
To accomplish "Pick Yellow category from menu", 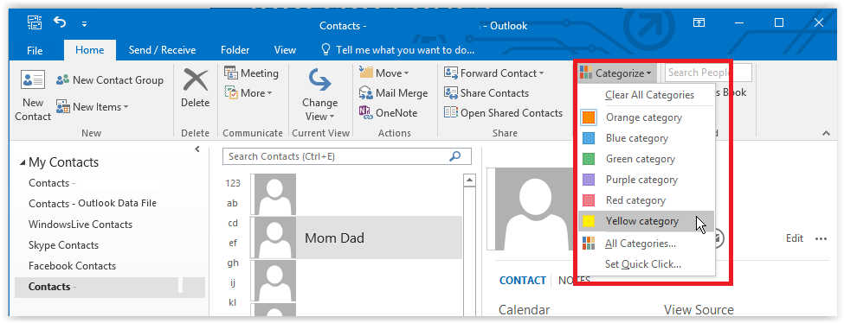I will (x=647, y=221).
